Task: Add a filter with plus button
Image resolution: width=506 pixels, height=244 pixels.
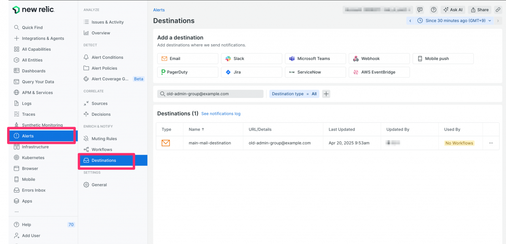Action: (326, 94)
